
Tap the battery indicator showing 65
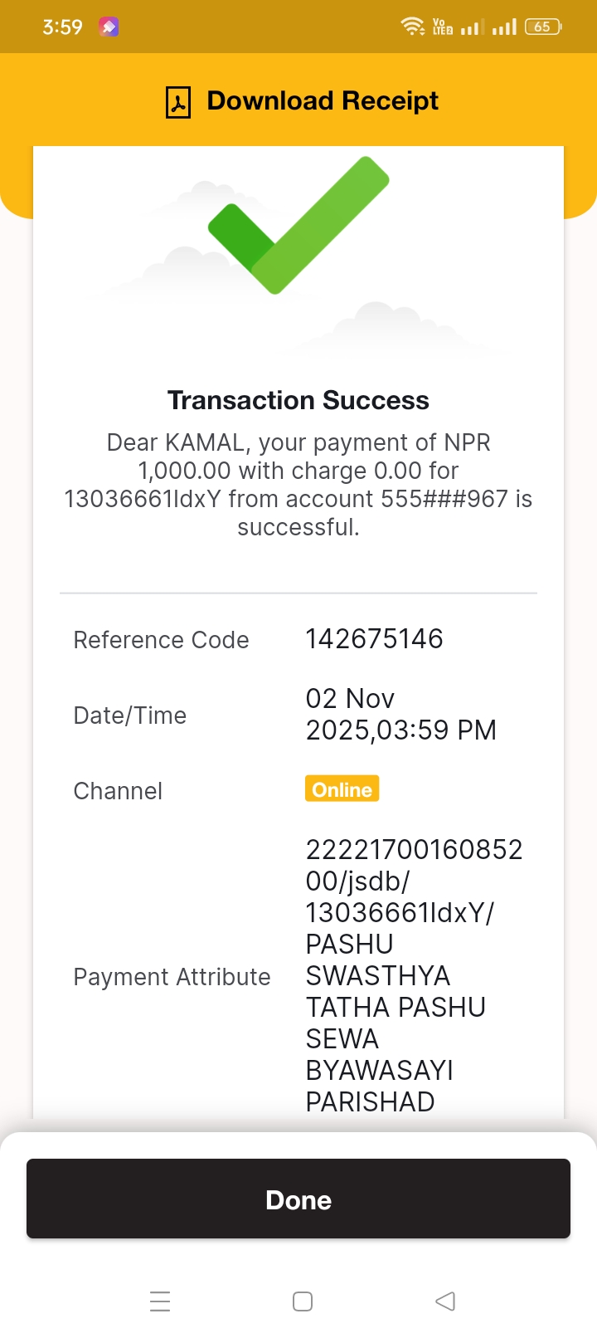[x=543, y=27]
